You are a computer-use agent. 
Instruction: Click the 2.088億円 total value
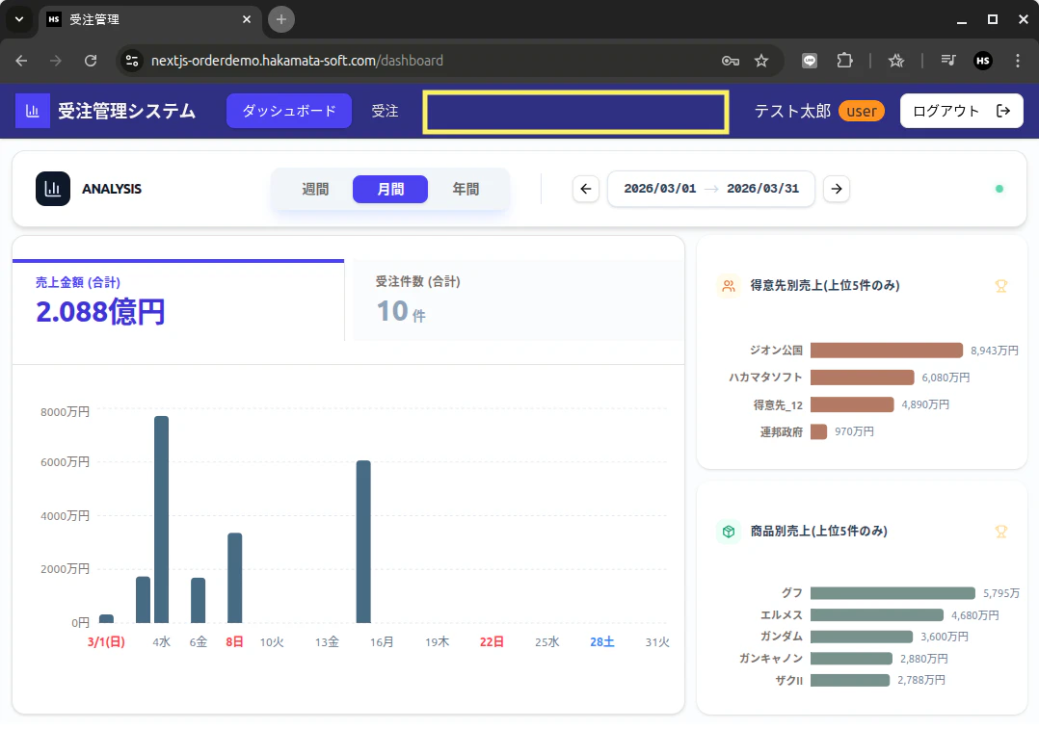100,312
